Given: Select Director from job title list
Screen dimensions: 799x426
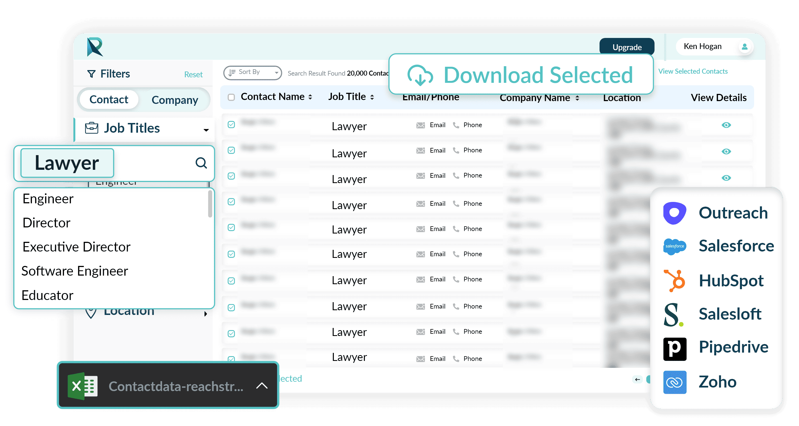Looking at the screenshot, I should click(x=47, y=223).
